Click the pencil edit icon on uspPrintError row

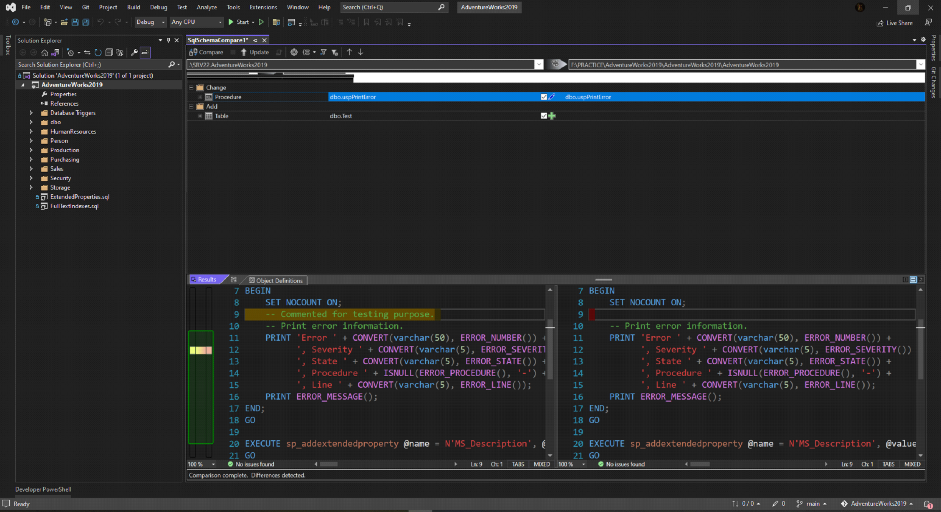point(552,96)
